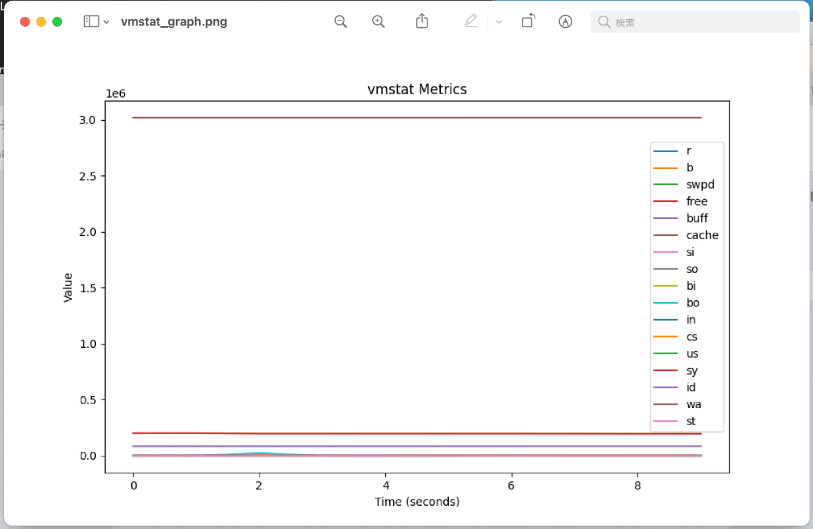Expand sidebar view options chevron
The height and width of the screenshot is (529, 813).
click(106, 22)
